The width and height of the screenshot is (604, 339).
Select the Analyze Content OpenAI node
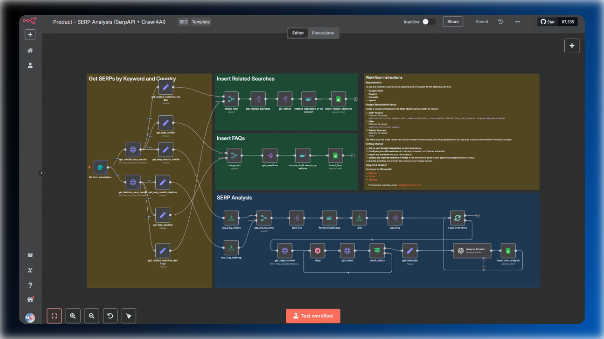pyautogui.click(x=472, y=250)
